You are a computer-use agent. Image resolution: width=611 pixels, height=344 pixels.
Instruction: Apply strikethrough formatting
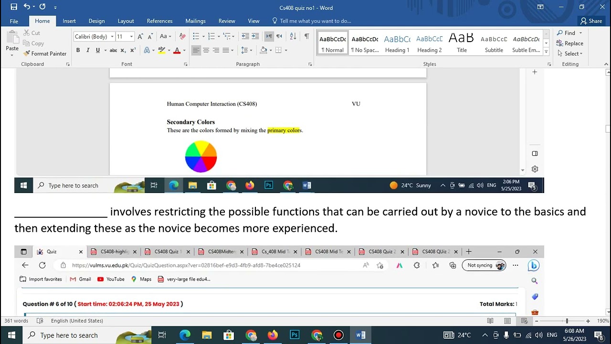point(113,50)
